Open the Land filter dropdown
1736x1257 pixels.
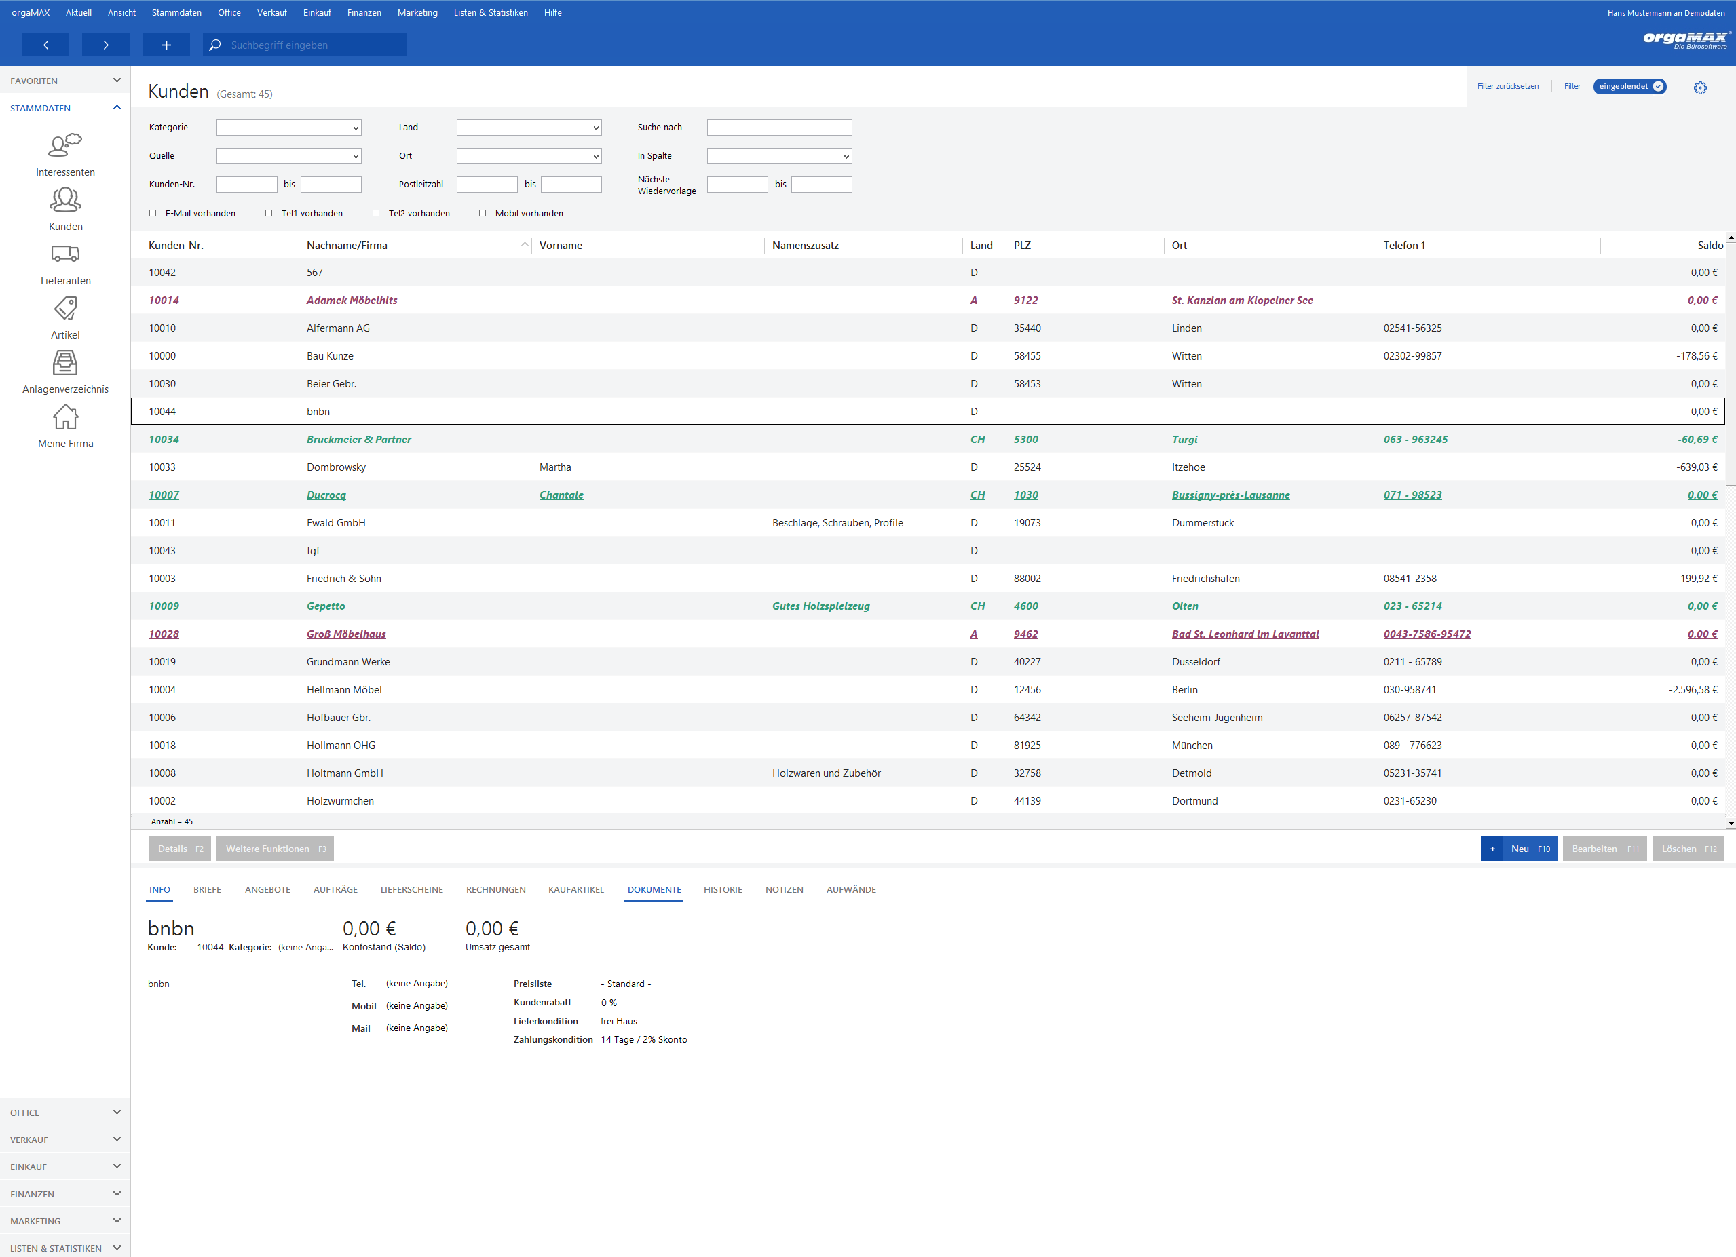point(529,128)
